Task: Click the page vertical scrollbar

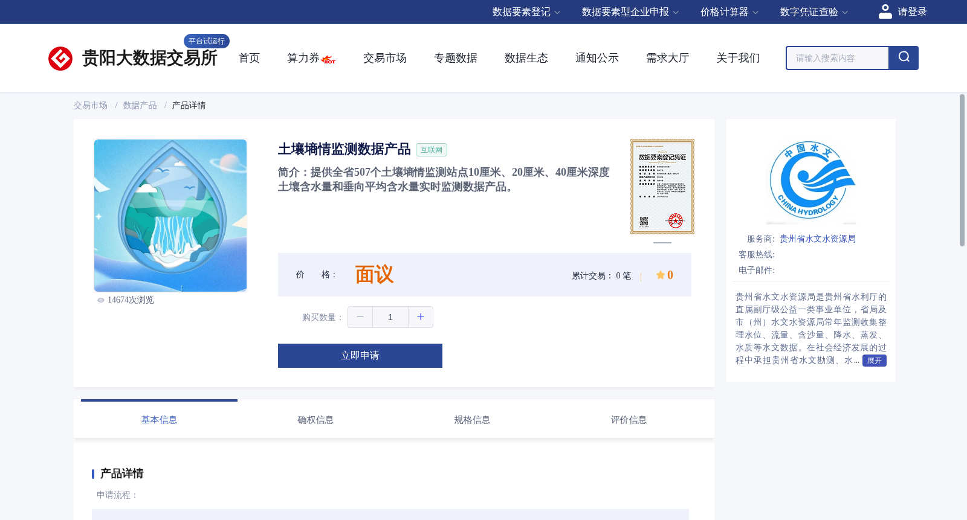Action: click(x=962, y=170)
